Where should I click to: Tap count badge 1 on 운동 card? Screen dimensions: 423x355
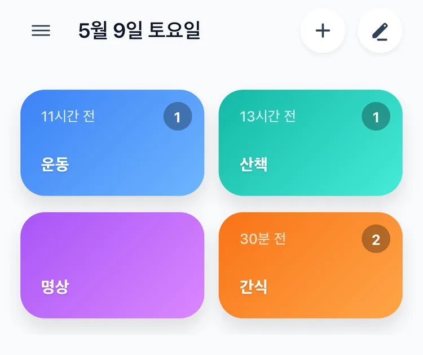click(178, 117)
